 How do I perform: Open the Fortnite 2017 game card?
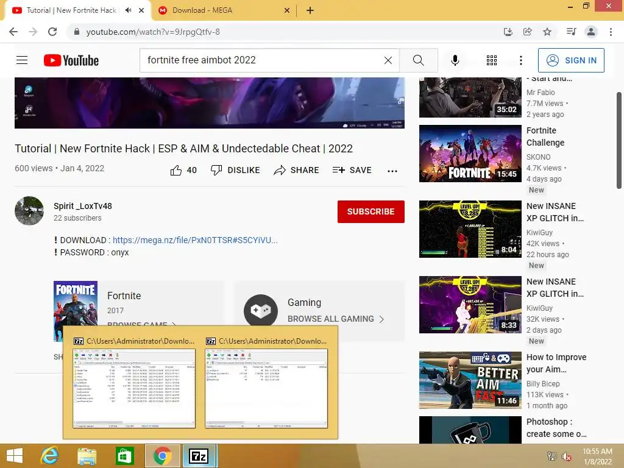[x=138, y=310]
